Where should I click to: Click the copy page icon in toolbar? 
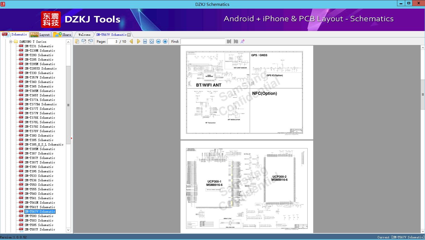pos(77,41)
